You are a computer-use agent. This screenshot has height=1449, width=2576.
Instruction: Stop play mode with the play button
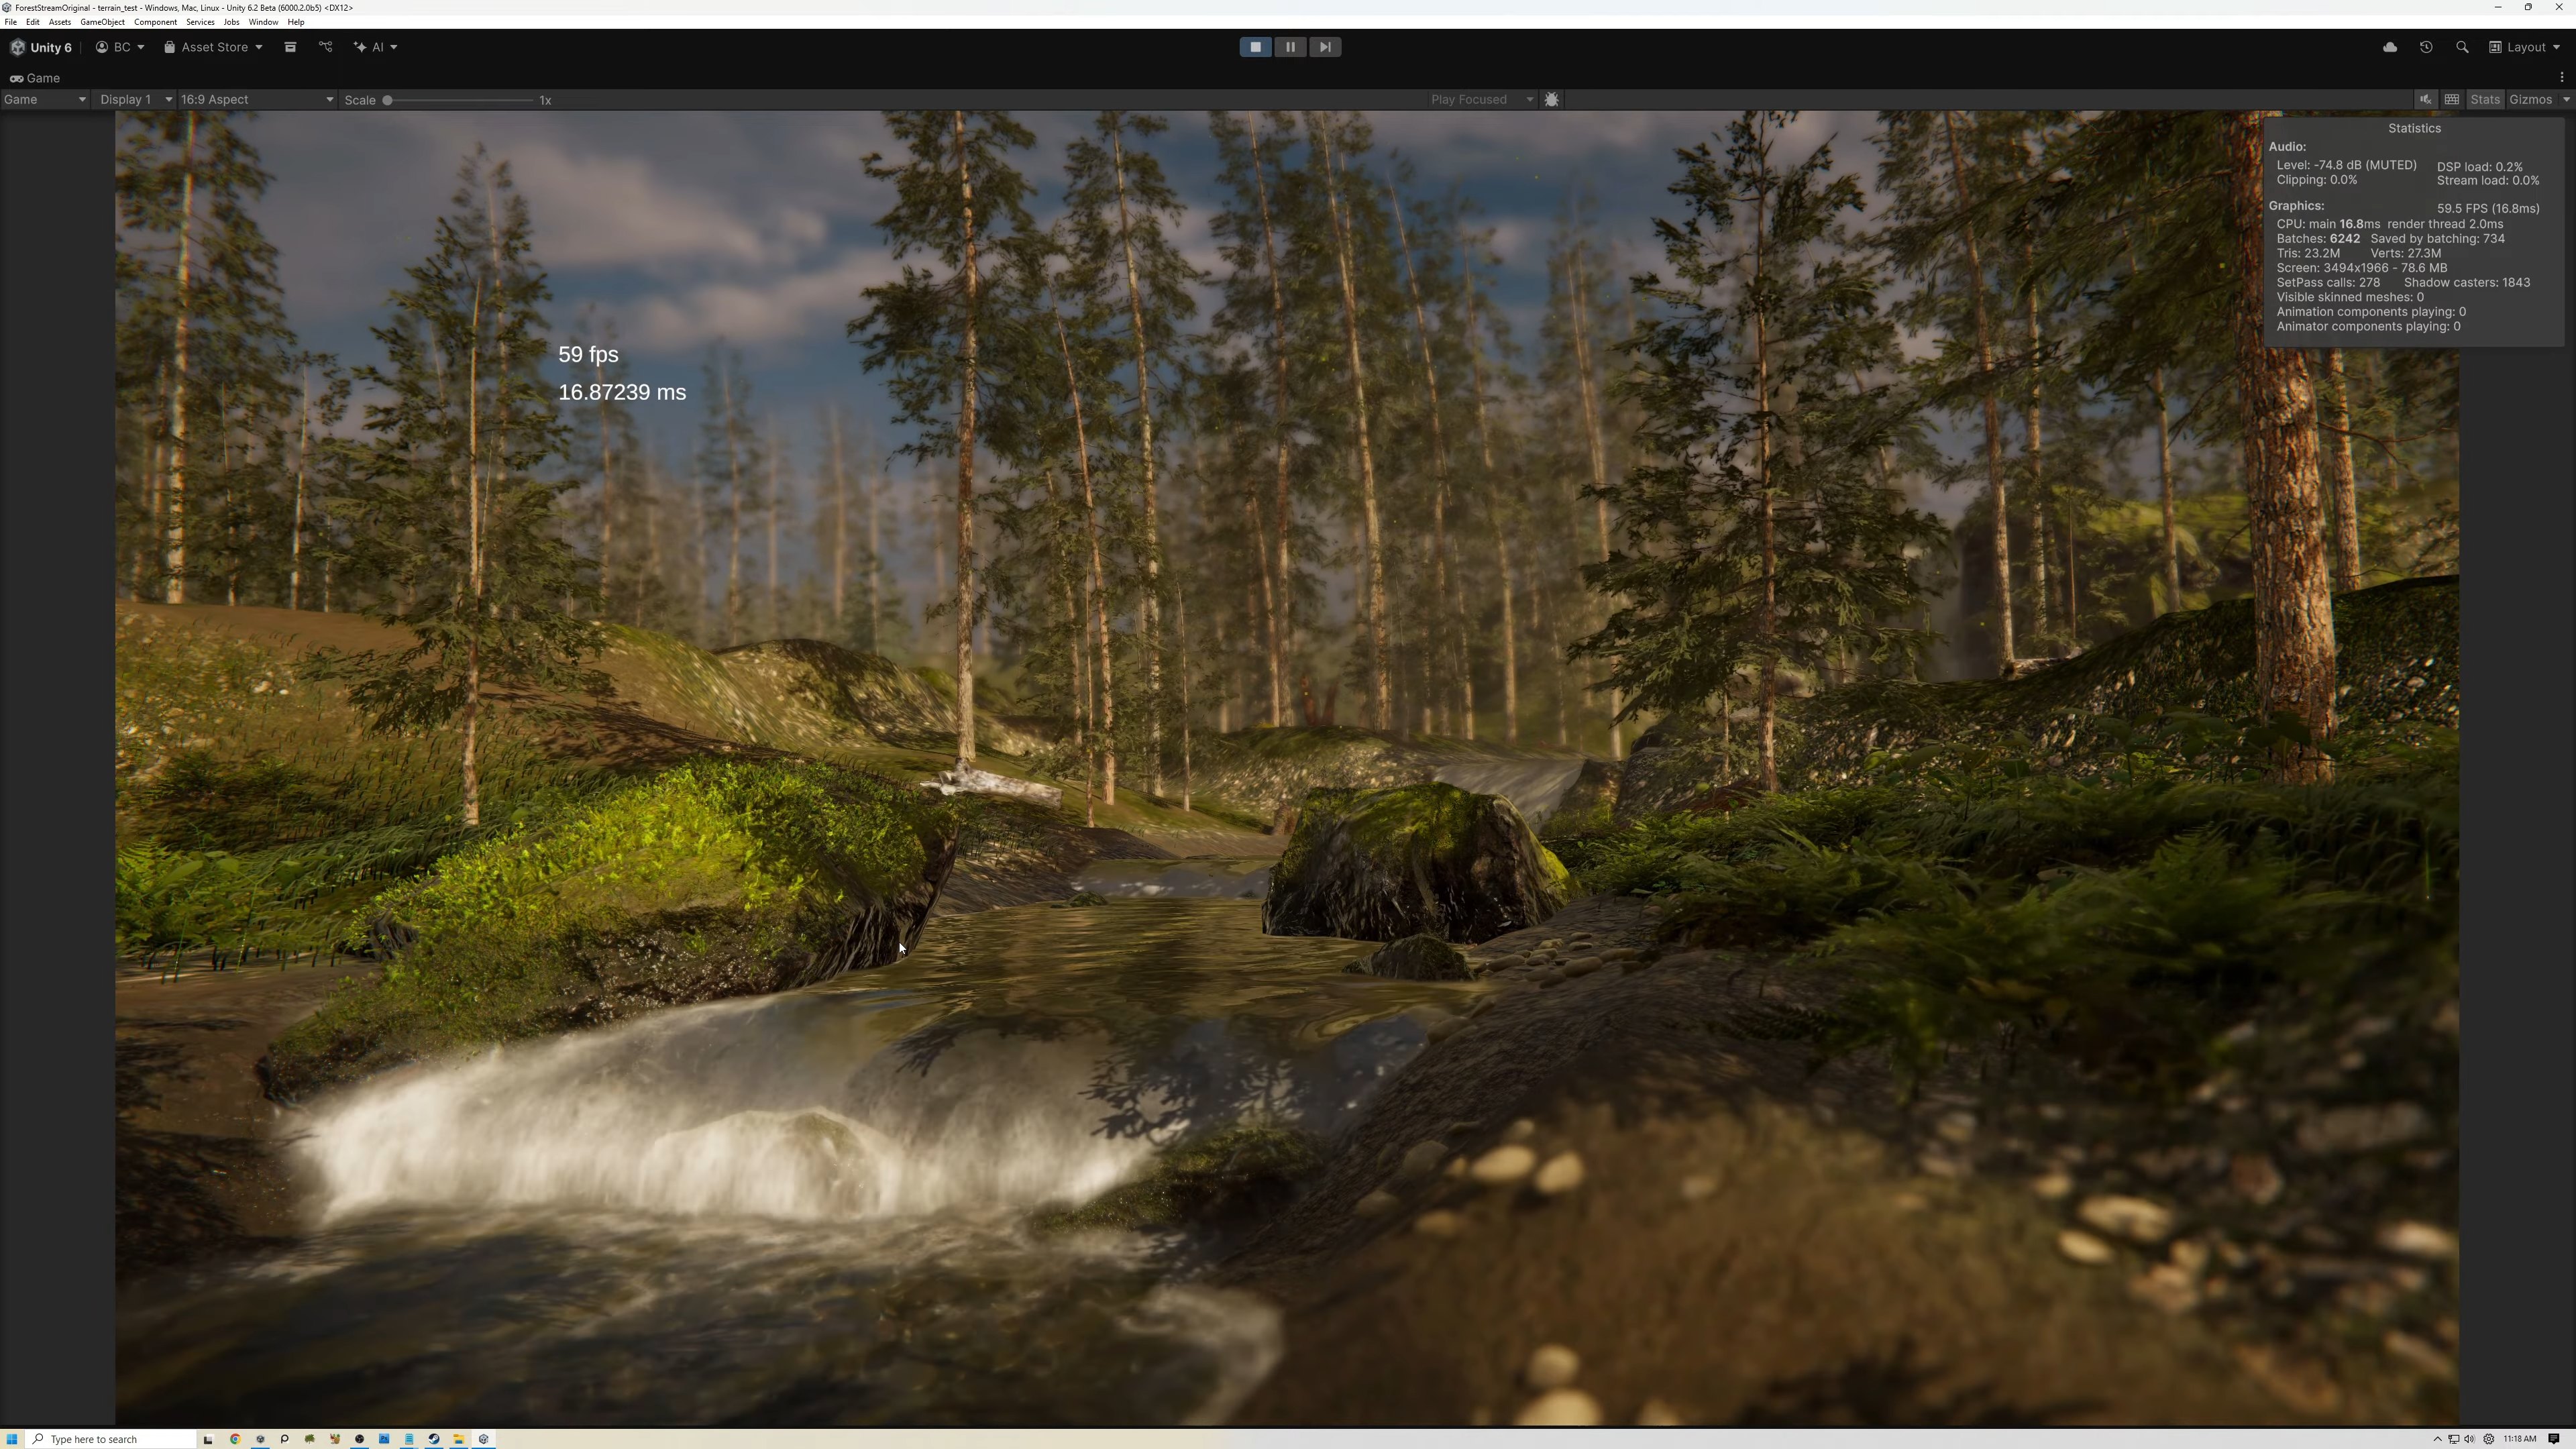[1255, 47]
